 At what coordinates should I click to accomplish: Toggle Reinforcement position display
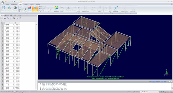46,11
